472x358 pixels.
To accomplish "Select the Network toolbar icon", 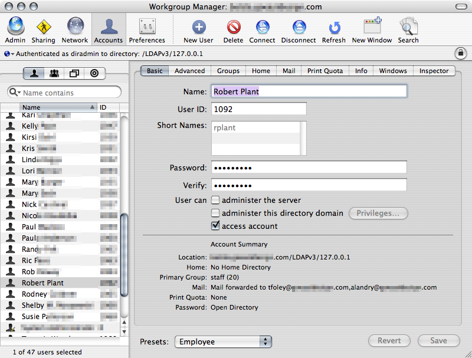I will (x=75, y=27).
